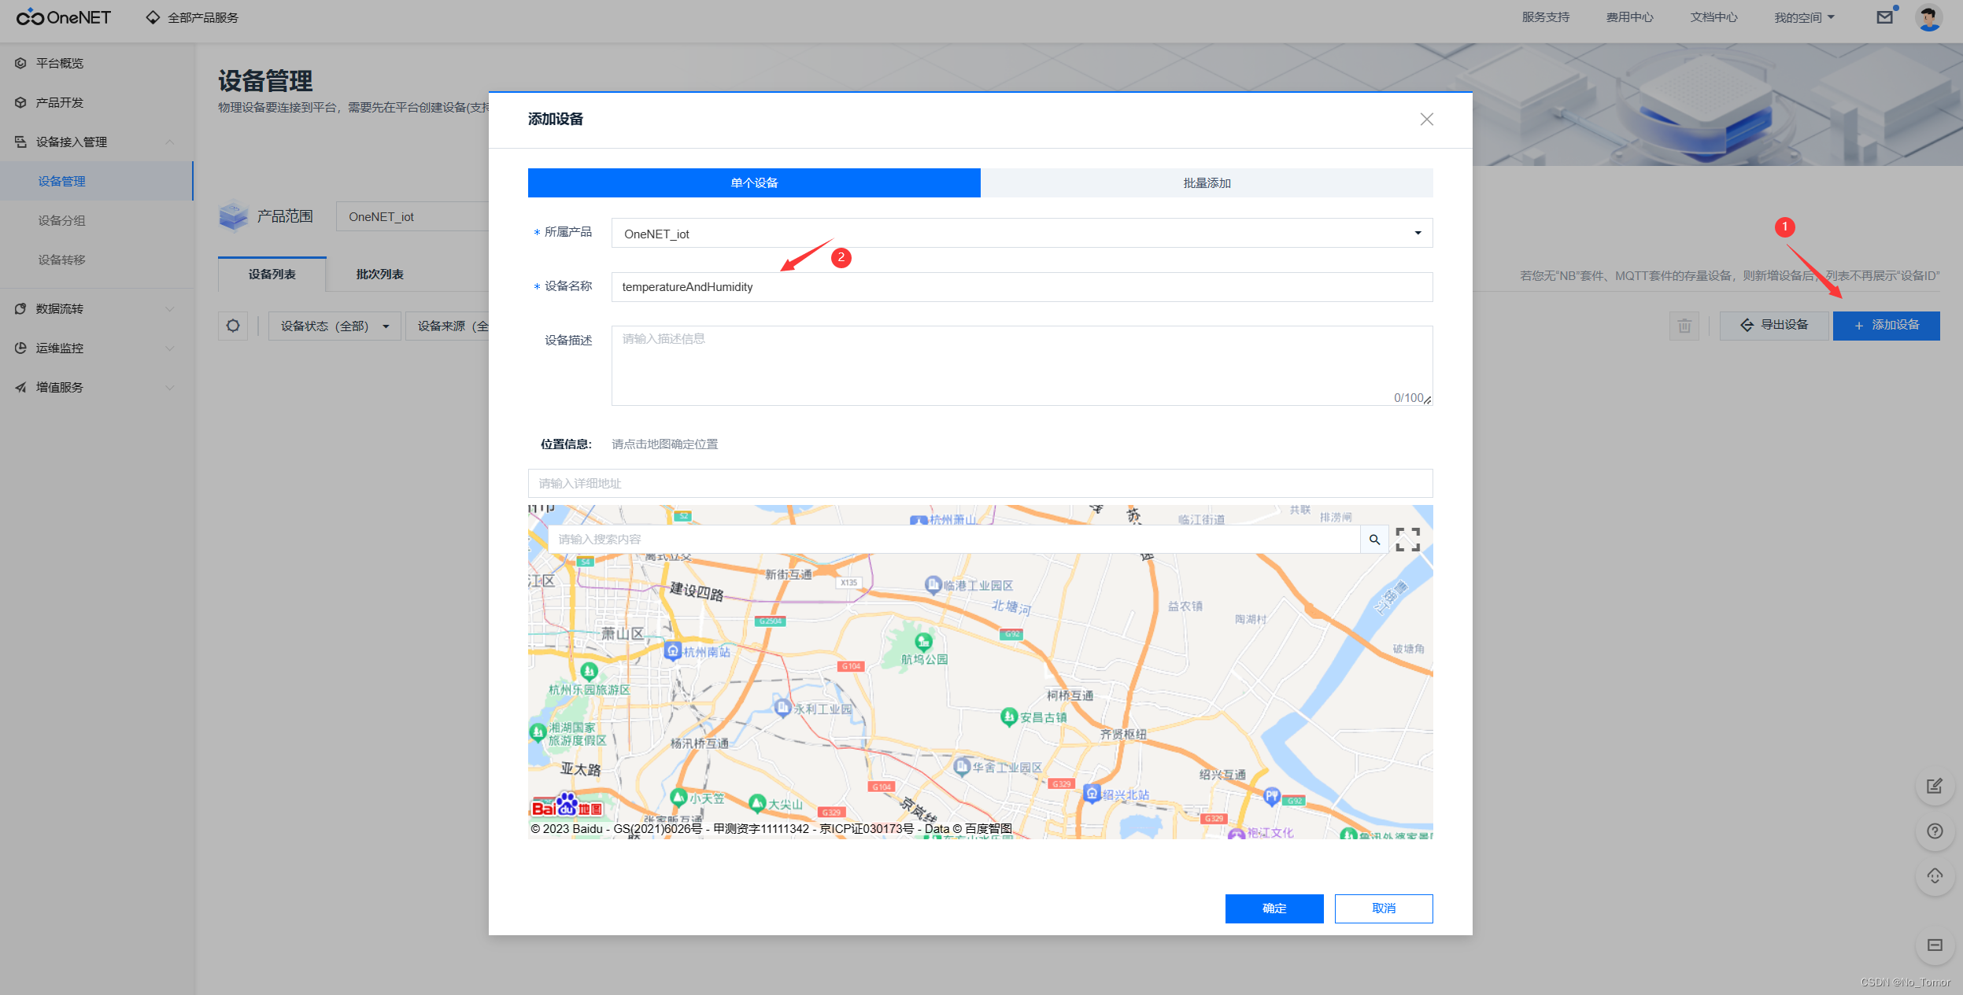Click the trash delete device icon
This screenshot has height=995, width=1963.
[1684, 326]
